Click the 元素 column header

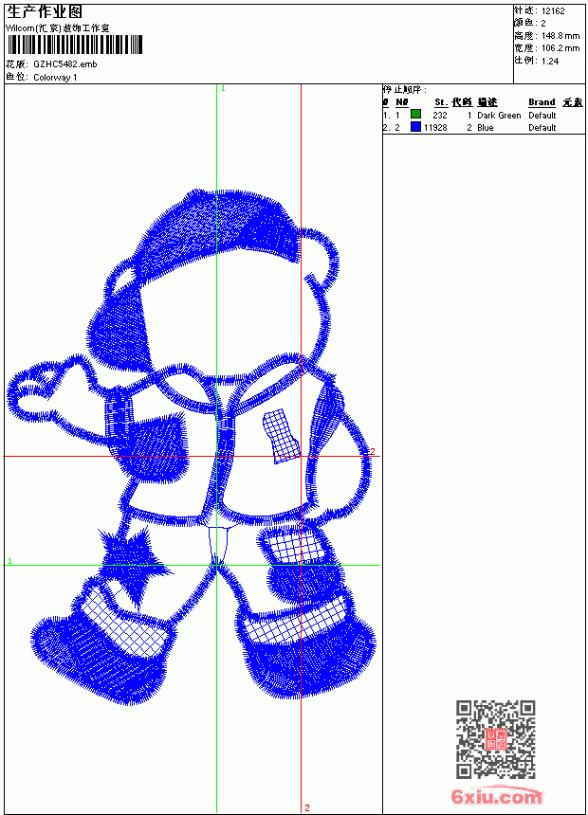(573, 102)
